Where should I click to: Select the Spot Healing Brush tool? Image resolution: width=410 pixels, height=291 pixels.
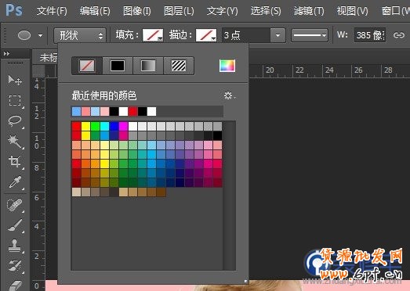click(15, 205)
